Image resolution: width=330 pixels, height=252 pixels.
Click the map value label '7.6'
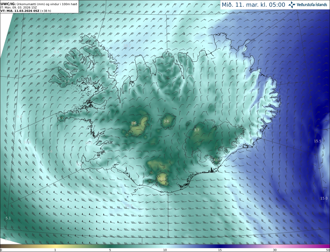tap(50, 151)
